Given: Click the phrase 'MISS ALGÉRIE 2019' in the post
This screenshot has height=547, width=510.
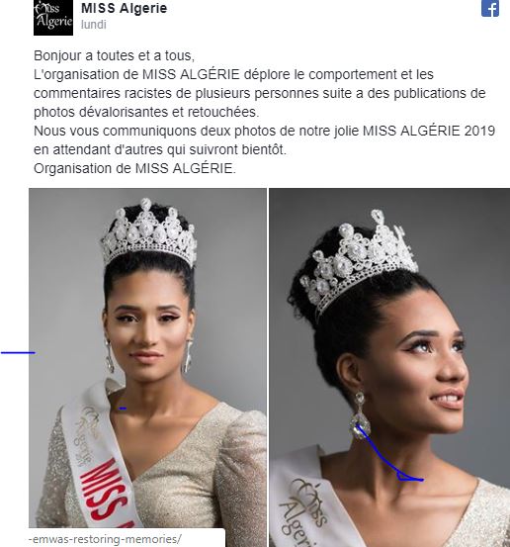Looking at the screenshot, I should click(x=429, y=131).
